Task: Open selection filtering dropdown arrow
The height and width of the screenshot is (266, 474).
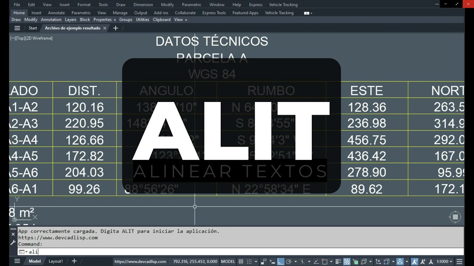Action: (393, 262)
